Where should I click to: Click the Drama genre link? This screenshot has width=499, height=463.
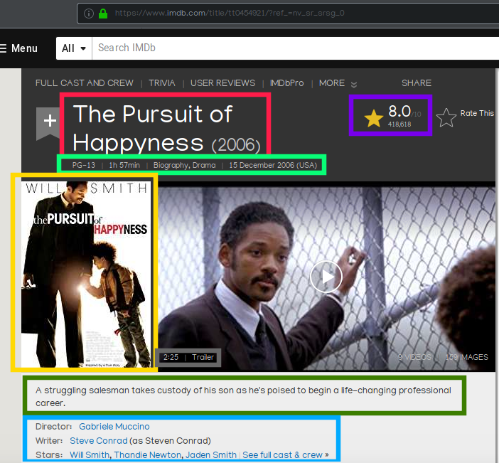pyautogui.click(x=204, y=165)
